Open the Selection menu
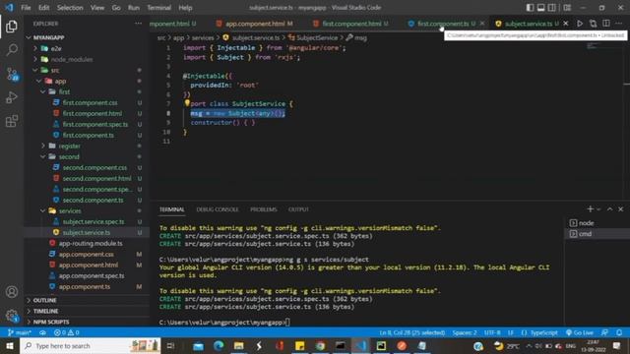 pos(70,8)
